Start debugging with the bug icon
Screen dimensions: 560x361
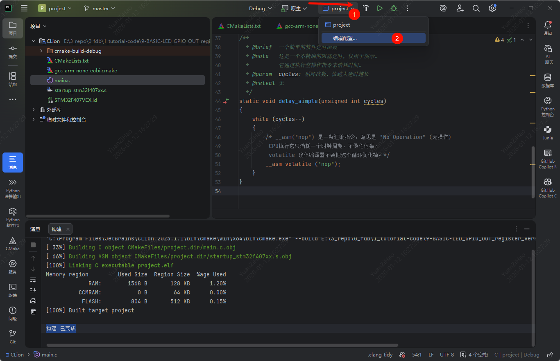click(x=394, y=8)
